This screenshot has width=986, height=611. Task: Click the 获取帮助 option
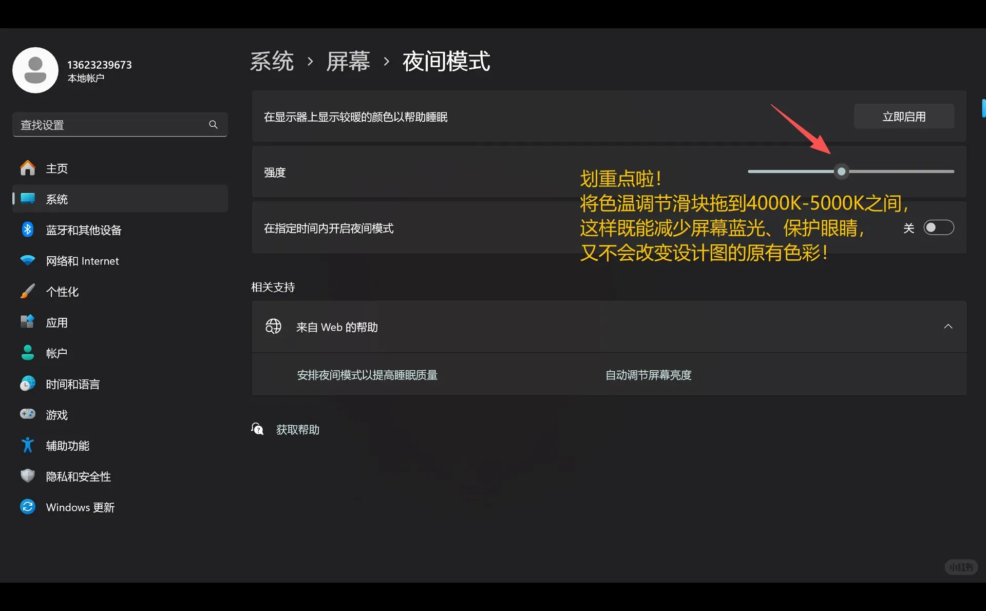tap(298, 430)
